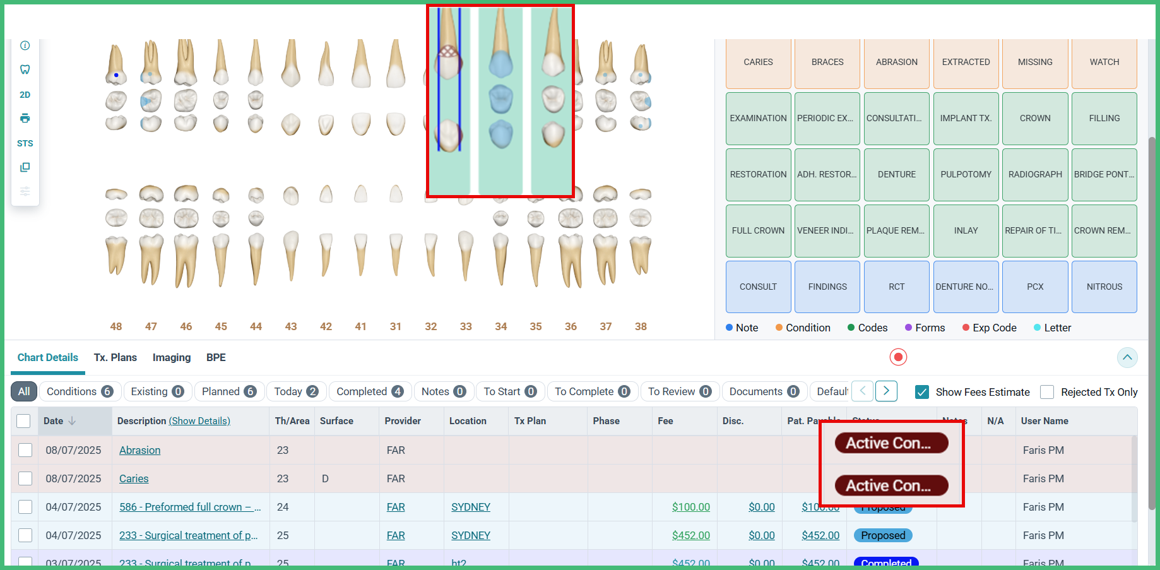Click the tooth icon in the sidebar
Viewport: 1160px width, 570px height.
25,69
